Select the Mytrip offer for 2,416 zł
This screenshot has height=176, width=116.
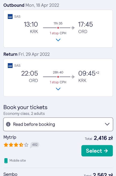(97, 151)
